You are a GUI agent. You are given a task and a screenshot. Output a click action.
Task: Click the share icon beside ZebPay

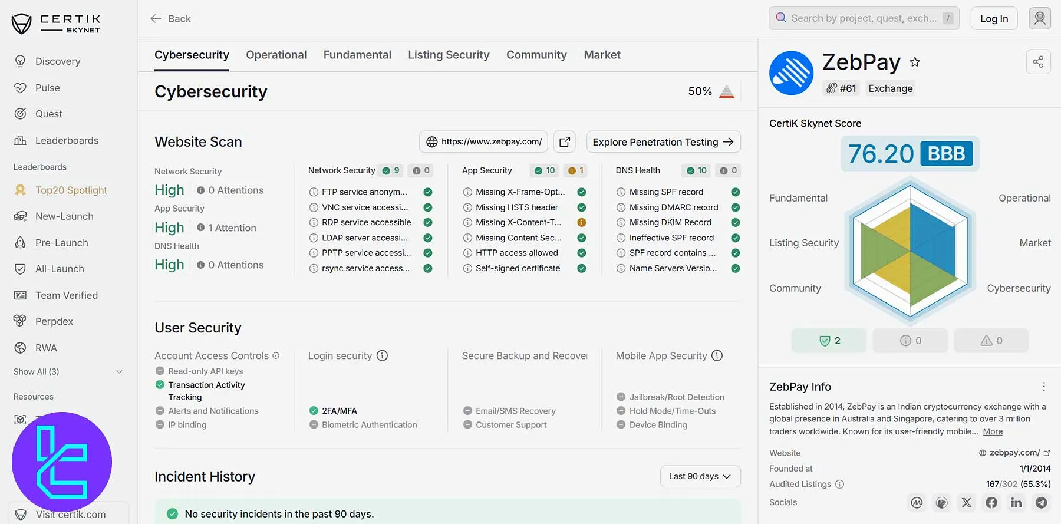pyautogui.click(x=1038, y=62)
